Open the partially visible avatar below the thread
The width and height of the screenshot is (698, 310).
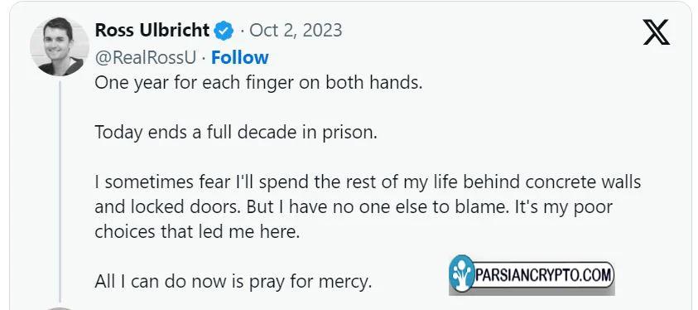click(60, 308)
